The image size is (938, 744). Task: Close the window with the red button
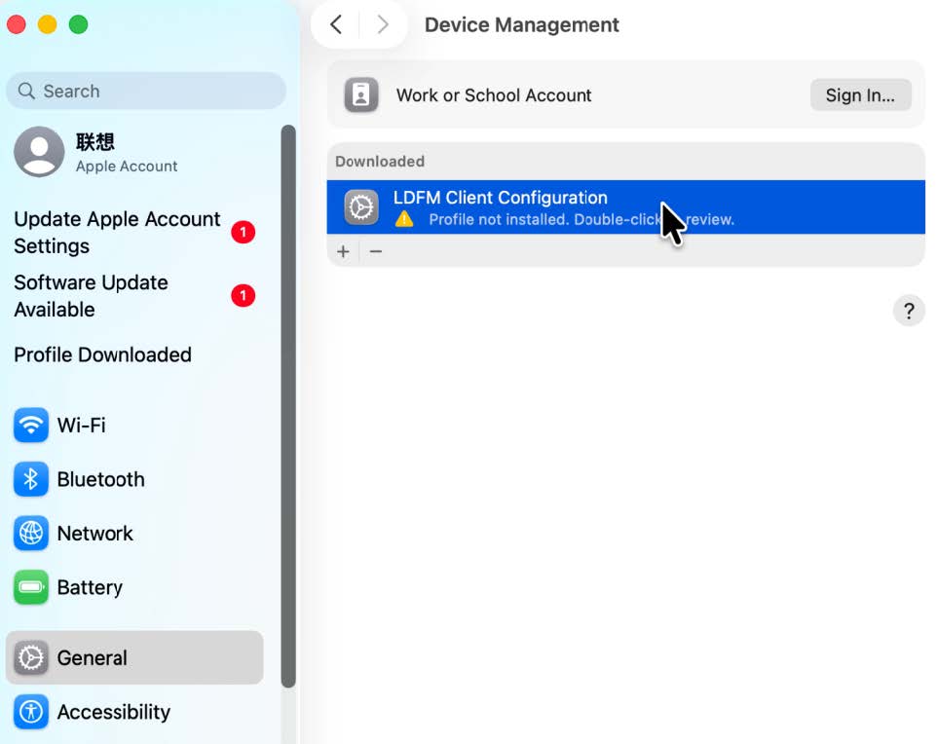tap(17, 24)
